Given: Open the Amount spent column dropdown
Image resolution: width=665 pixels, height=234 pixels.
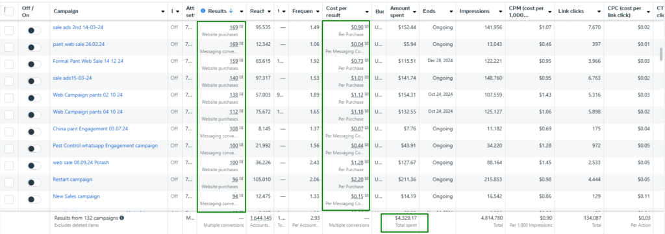Looking at the screenshot, I should (x=415, y=12).
